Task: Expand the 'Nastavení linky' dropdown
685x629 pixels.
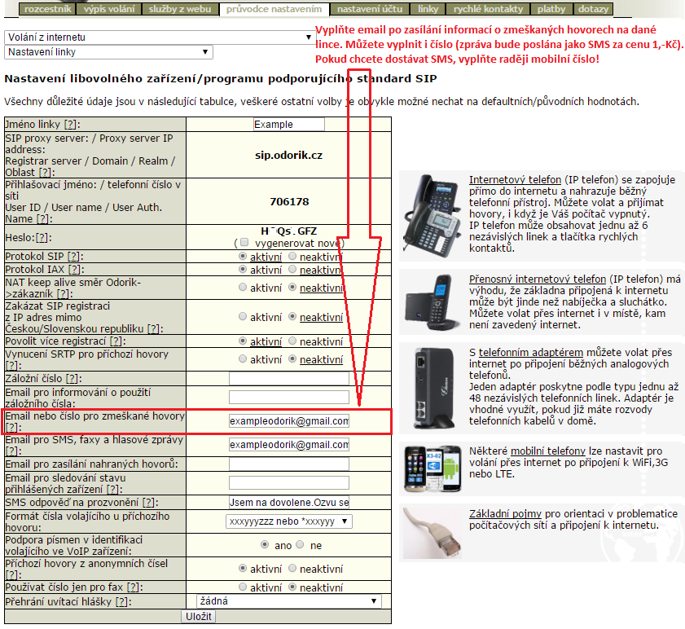Action: click(x=108, y=52)
